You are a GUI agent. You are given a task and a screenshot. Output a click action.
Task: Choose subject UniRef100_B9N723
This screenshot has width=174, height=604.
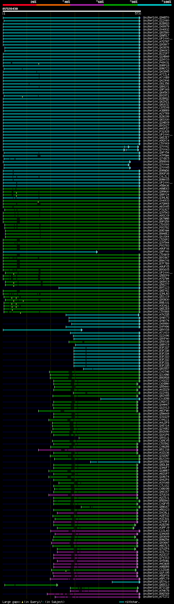click(156, 68)
